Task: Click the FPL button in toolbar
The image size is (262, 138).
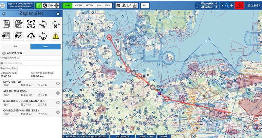Action: pyautogui.click(x=144, y=6)
